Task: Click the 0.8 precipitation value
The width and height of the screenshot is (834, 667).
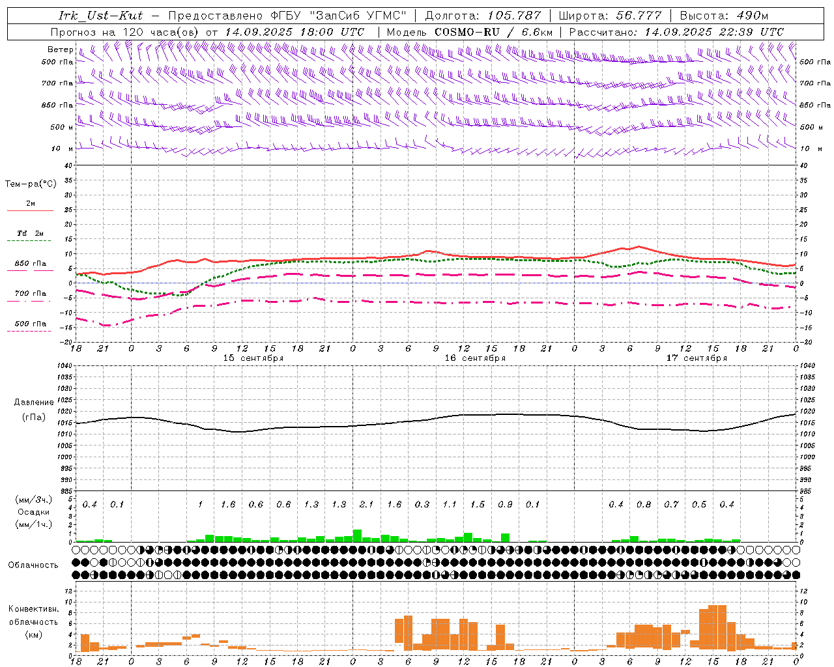Action: pyautogui.click(x=644, y=505)
